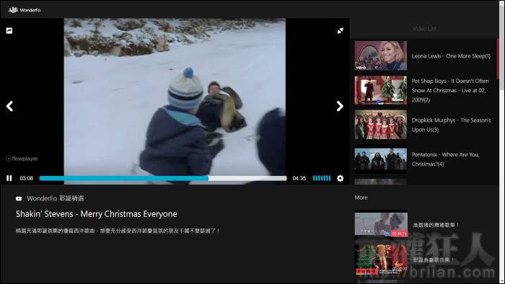Seek on the video progress bar

point(163,178)
